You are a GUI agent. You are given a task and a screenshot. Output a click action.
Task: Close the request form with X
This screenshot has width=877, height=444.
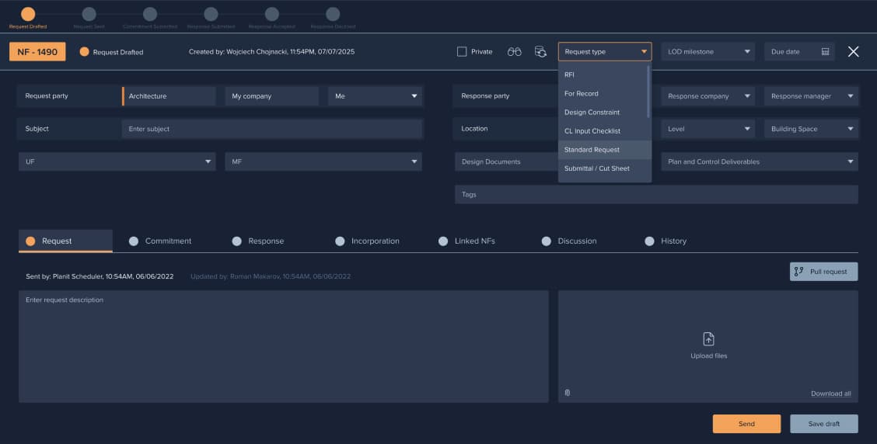pos(853,51)
